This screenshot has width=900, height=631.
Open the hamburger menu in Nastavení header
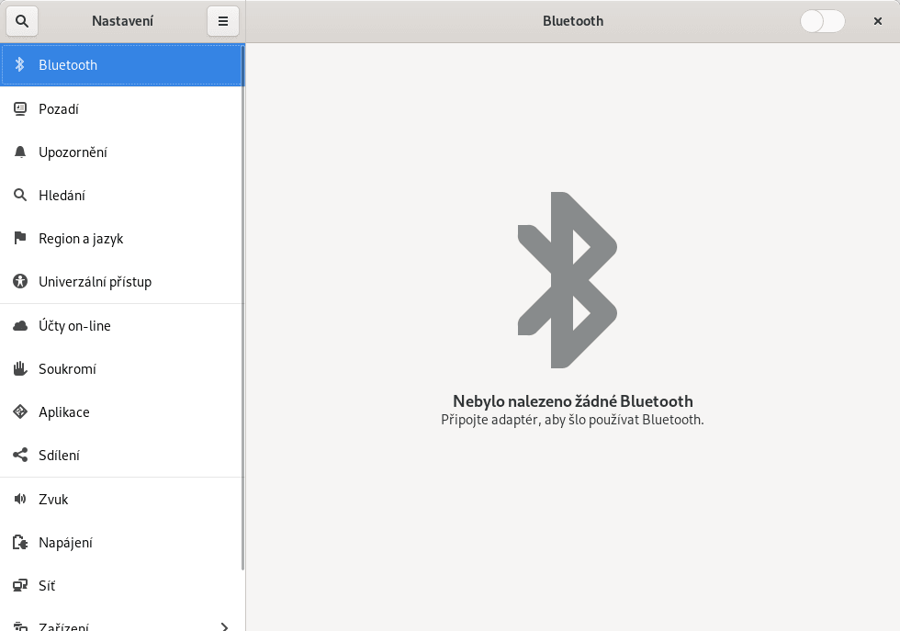[x=222, y=21]
